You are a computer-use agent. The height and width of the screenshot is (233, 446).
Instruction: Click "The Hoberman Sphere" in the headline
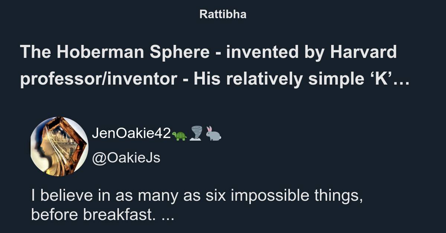(114, 52)
